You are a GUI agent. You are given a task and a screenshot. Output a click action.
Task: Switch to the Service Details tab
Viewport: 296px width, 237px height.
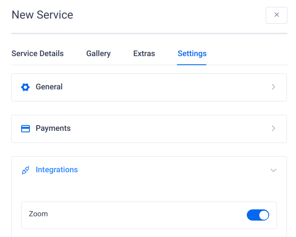coord(38,54)
